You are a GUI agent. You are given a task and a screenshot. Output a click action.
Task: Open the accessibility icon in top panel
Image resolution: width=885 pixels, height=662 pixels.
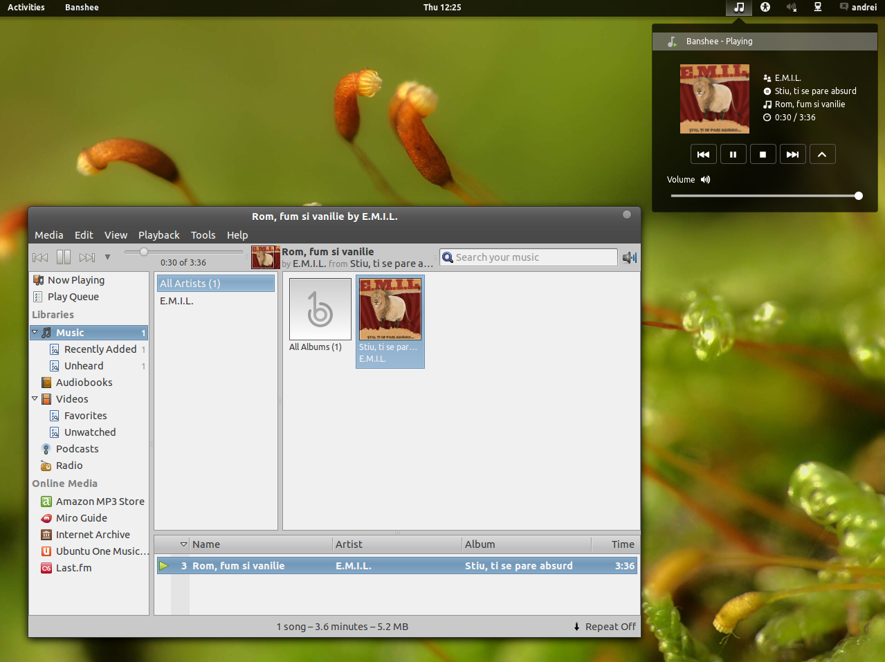(x=765, y=8)
